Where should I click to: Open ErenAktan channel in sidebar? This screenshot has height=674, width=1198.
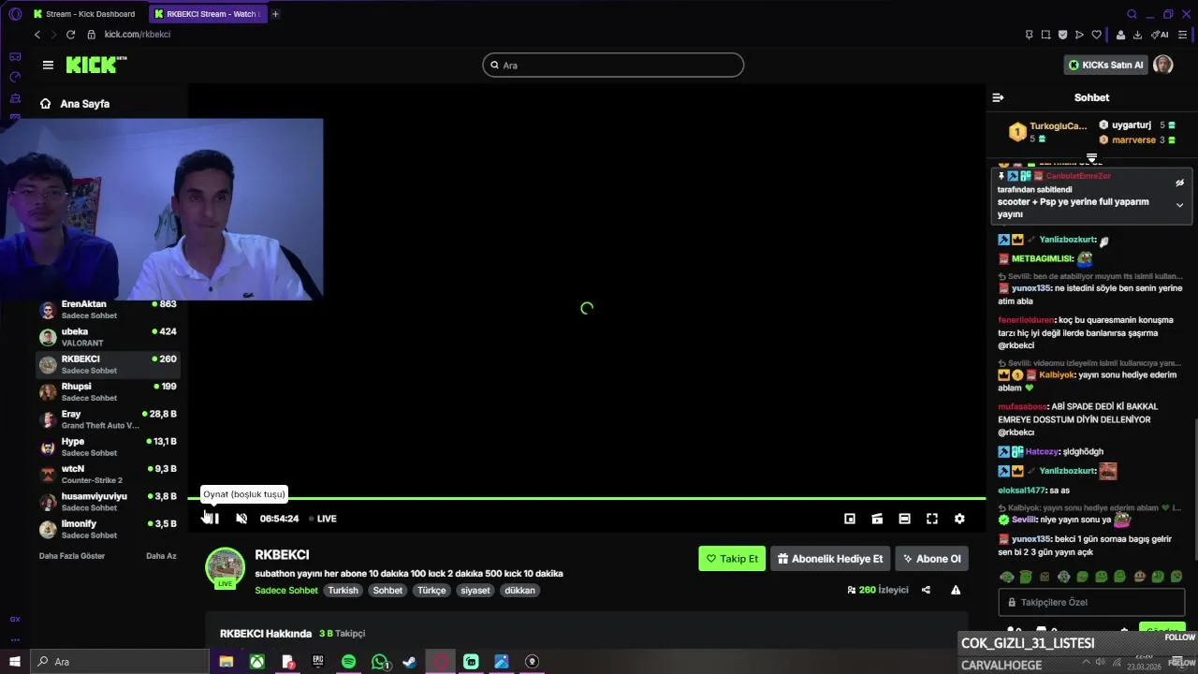108,310
